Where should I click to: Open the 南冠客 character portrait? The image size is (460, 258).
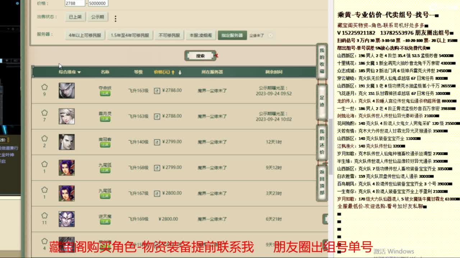point(67,142)
